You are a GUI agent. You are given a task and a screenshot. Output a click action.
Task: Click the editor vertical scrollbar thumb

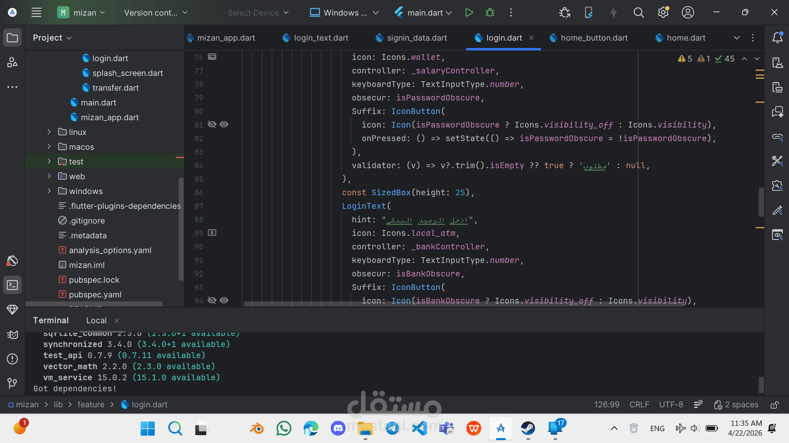[761, 202]
